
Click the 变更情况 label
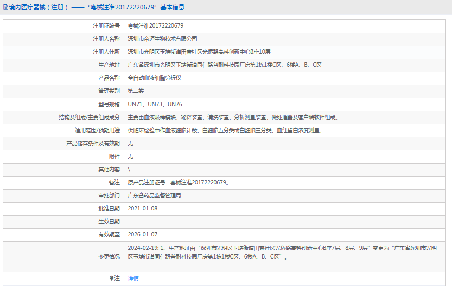coord(109,257)
